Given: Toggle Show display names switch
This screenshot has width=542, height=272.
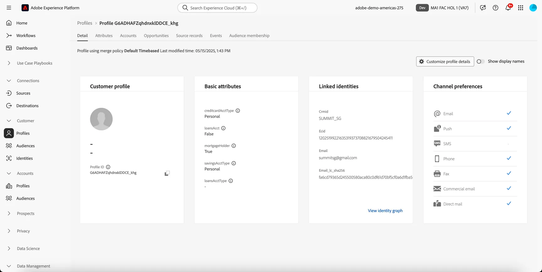Looking at the screenshot, I should coord(481,61).
